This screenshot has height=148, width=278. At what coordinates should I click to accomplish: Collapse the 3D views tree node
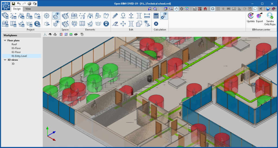pos(5,60)
